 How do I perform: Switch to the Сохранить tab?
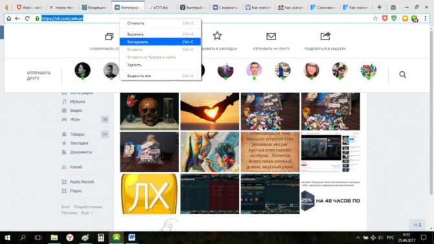(226, 8)
